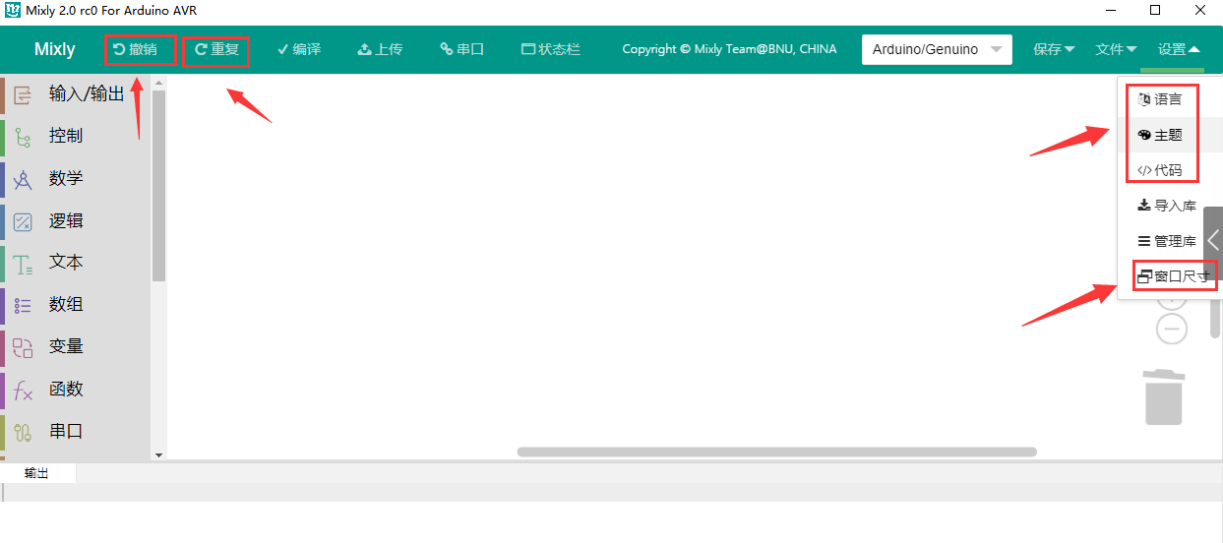Collapse the 设置 settings menu
Viewport: 1223px width, 543px height.
(x=1179, y=49)
